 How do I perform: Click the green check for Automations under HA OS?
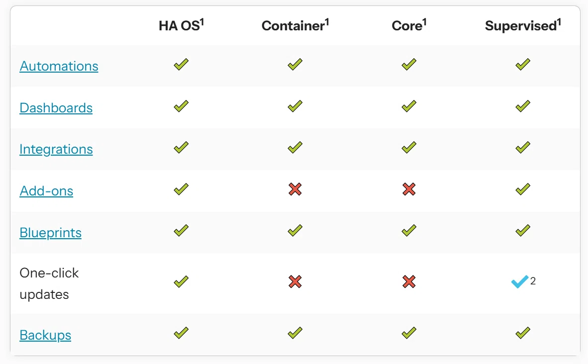[x=181, y=65]
